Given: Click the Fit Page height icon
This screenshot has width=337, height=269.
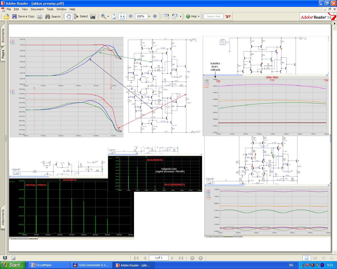Looking at the screenshot, I should click(114, 17).
